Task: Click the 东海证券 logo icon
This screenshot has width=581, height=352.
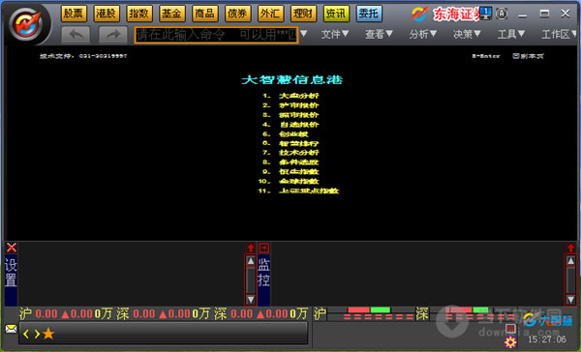Action: point(420,15)
